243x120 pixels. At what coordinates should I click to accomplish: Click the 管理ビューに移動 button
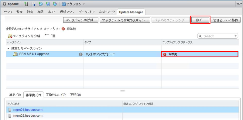click(225, 20)
